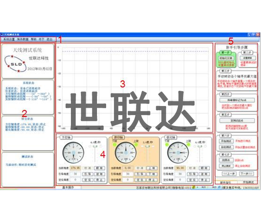Screen dimensions: 261x212
Task: Click the SLD company logo
Action: tap(16, 64)
